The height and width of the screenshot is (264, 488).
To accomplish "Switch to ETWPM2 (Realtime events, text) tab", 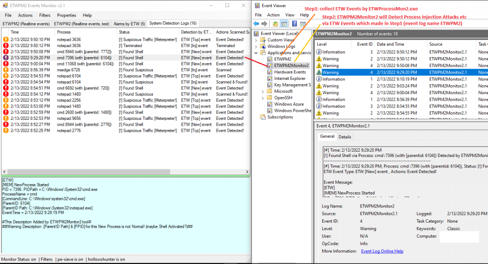I will (x=81, y=24).
